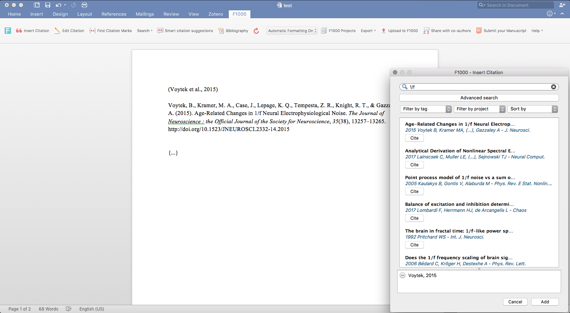This screenshot has width=570, height=313.
Task: Open undo history dropdown arrow
Action: [65, 5]
